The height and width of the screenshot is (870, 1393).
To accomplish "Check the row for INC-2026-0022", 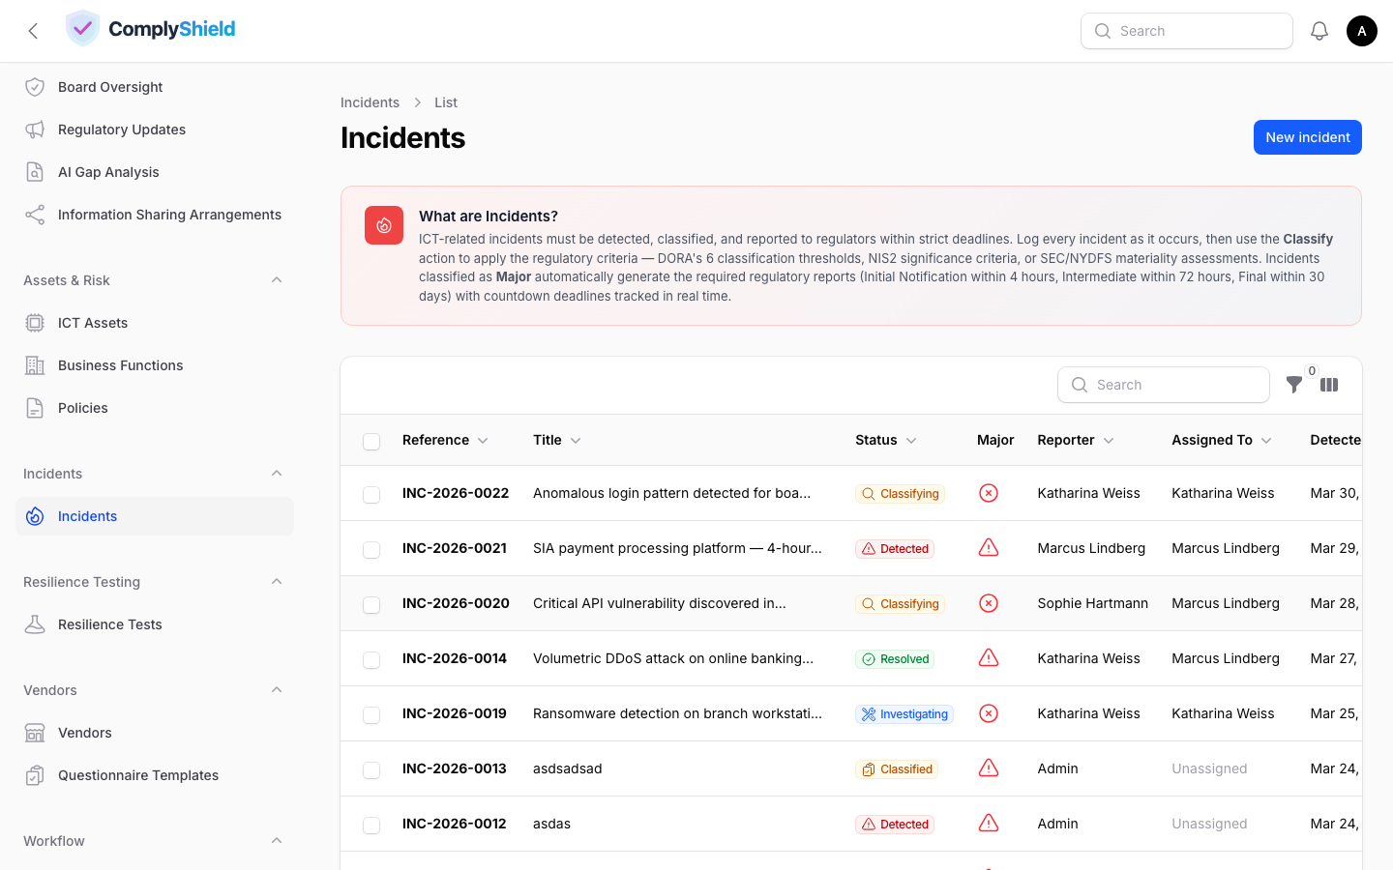I will pyautogui.click(x=371, y=495).
